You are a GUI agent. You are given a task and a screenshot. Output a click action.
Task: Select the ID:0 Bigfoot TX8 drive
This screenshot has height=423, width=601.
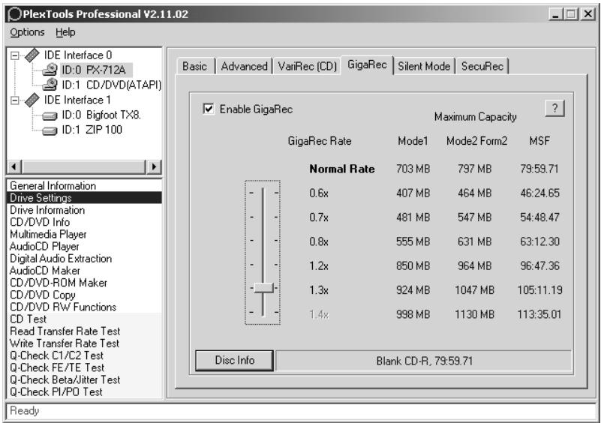coord(101,115)
